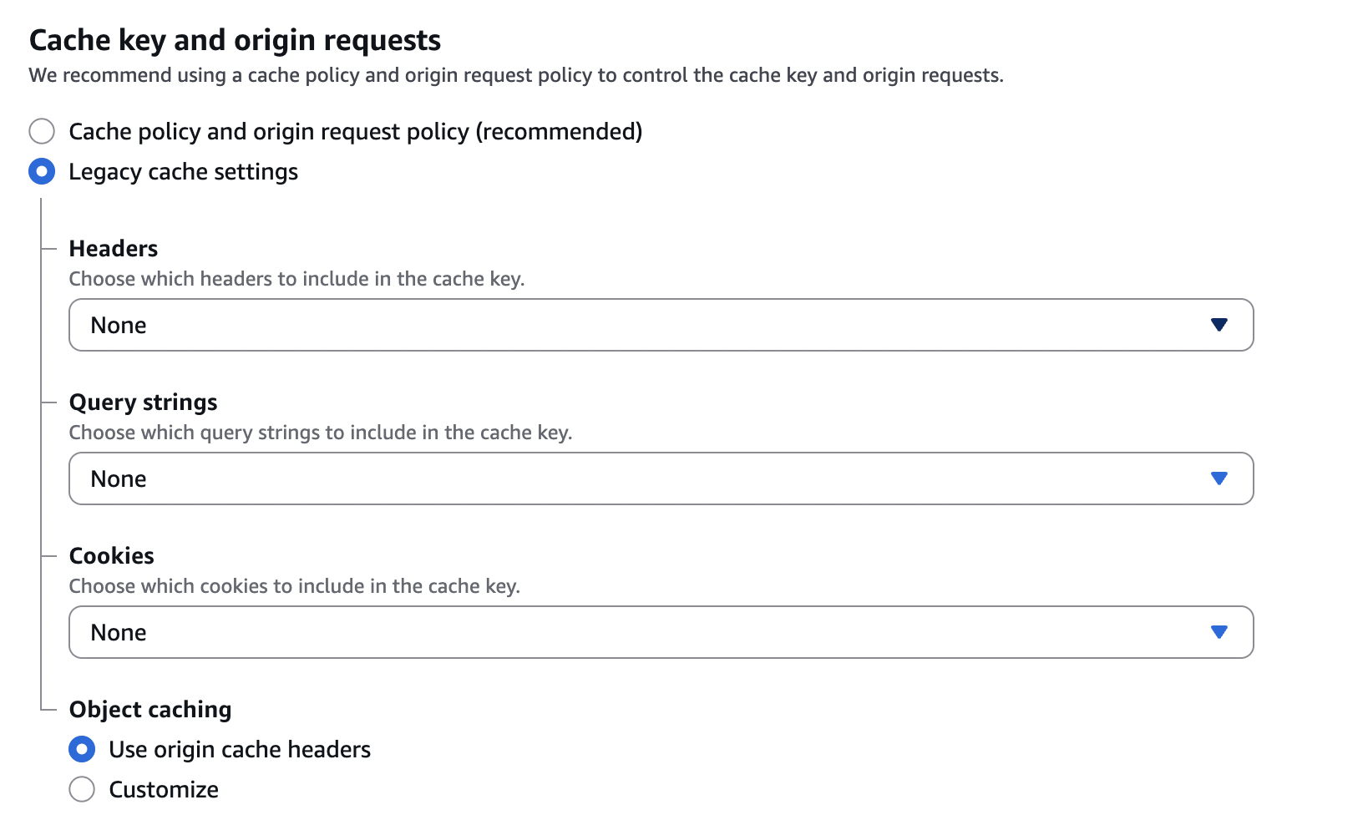
Task: Select the Customize object caching radio
Action: click(82, 789)
